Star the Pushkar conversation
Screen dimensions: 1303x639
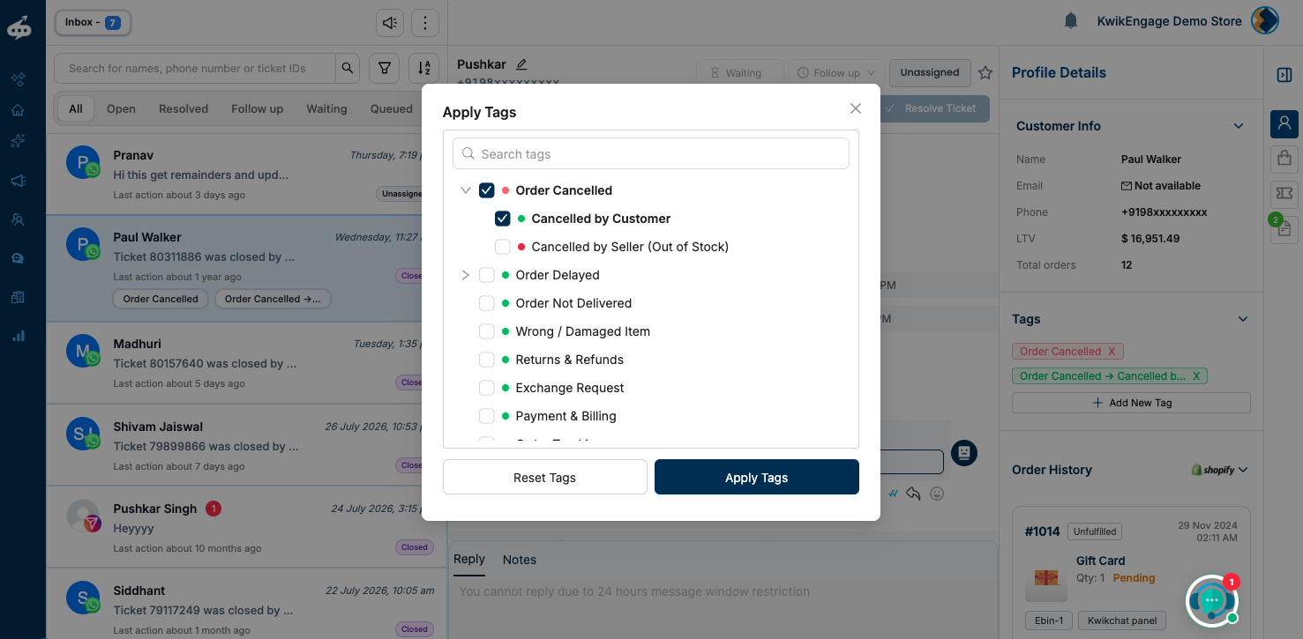point(985,73)
